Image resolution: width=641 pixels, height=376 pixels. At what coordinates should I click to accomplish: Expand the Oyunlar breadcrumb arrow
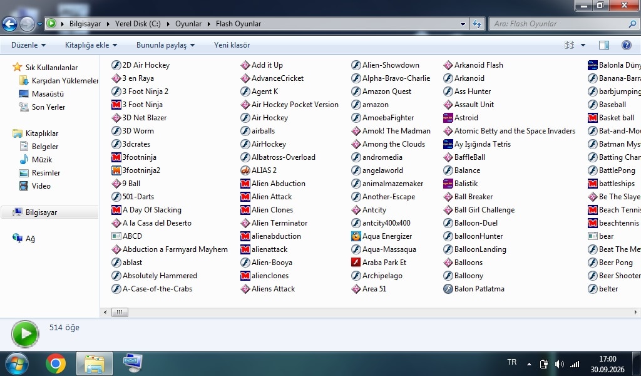(x=208, y=24)
